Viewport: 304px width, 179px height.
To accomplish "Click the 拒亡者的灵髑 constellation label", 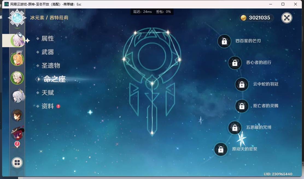I will point(266,106).
